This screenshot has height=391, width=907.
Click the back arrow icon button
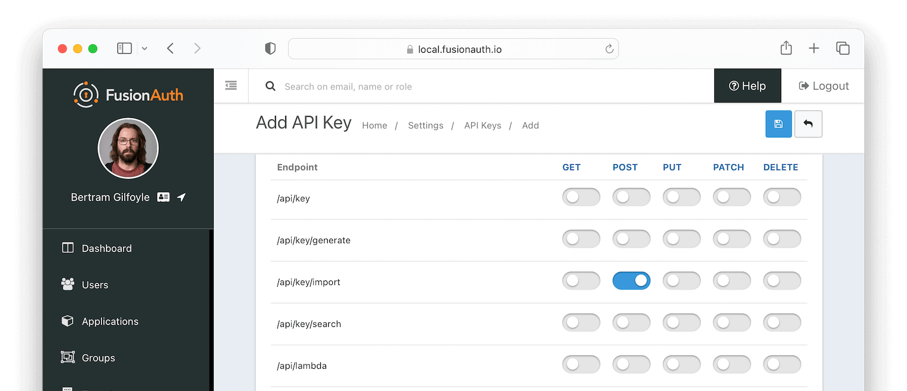808,124
